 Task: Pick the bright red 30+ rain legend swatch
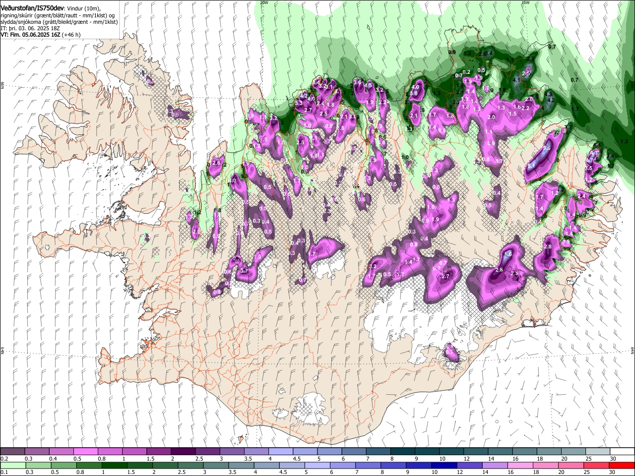622,465
